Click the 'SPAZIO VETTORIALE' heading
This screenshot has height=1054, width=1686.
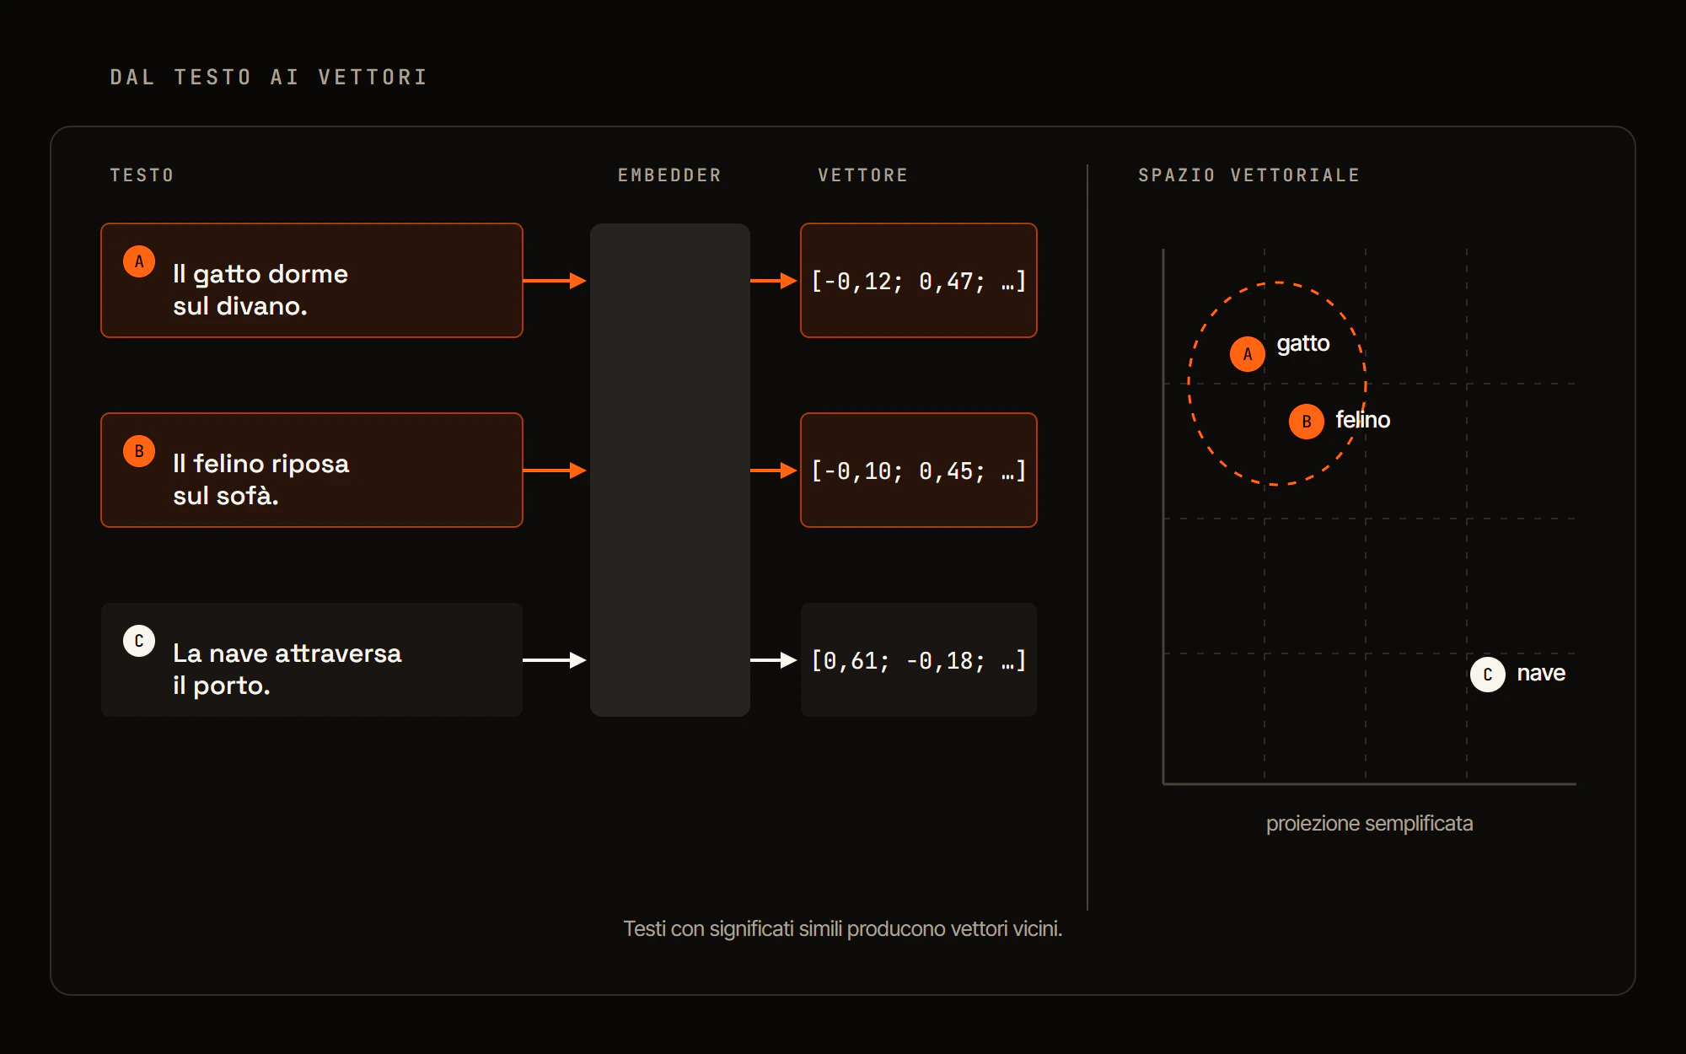pos(1249,175)
